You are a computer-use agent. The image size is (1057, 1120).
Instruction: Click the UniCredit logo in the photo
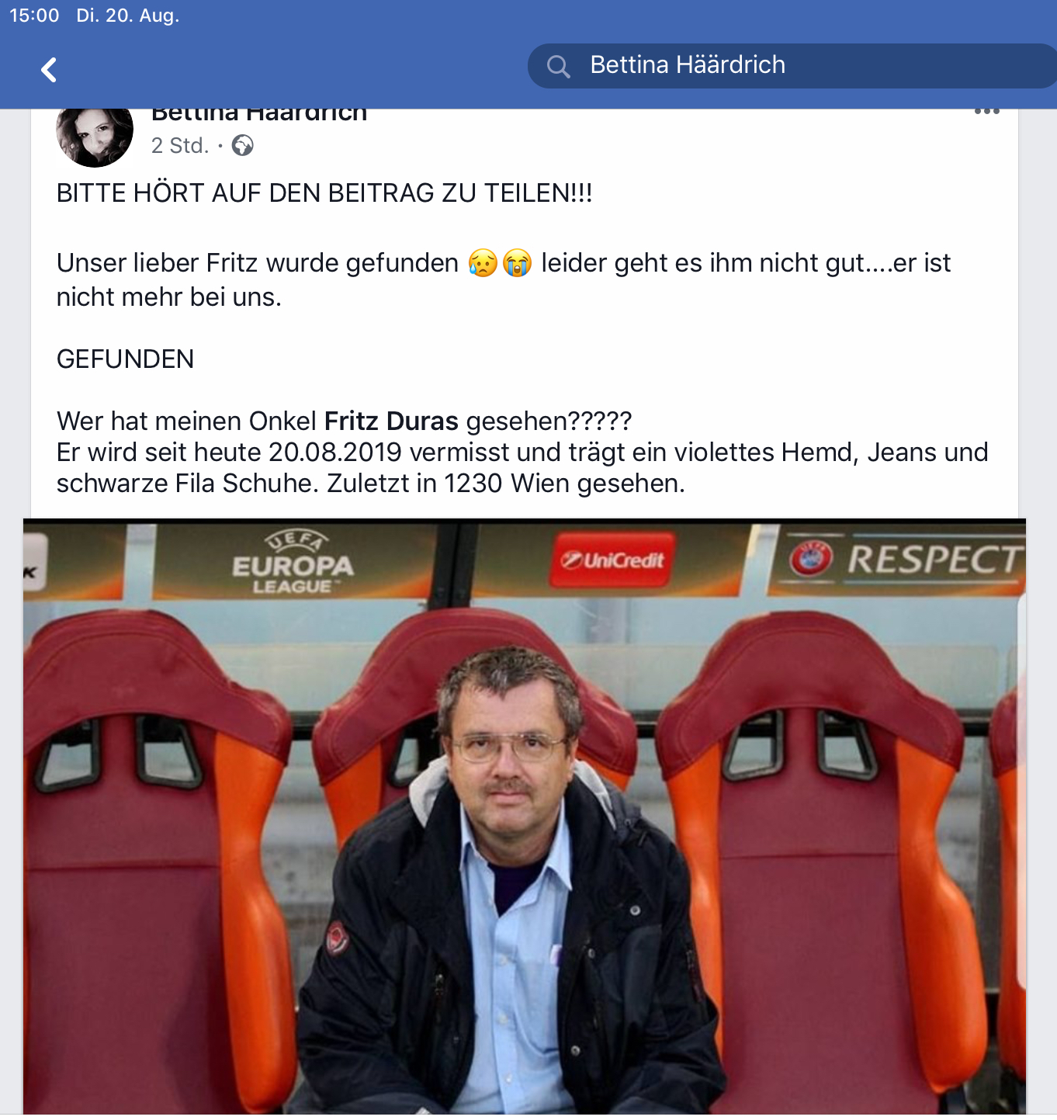pos(613,560)
